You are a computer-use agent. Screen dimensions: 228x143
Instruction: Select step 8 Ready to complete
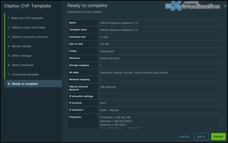pyautogui.click(x=34, y=84)
